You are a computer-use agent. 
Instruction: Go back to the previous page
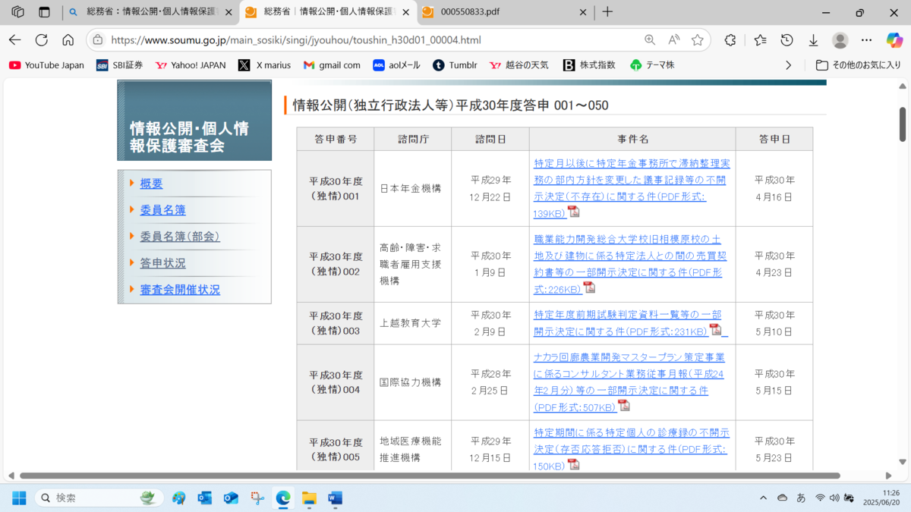coord(15,40)
